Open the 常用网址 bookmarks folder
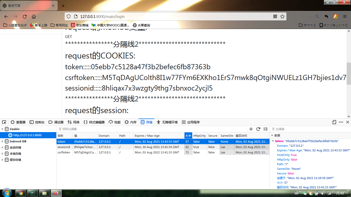The height and width of the screenshot is (197, 351). [x=59, y=25]
